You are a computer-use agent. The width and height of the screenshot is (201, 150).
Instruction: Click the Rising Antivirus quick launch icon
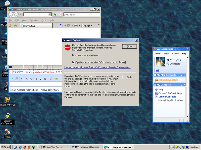pyautogui.click(x=29, y=147)
